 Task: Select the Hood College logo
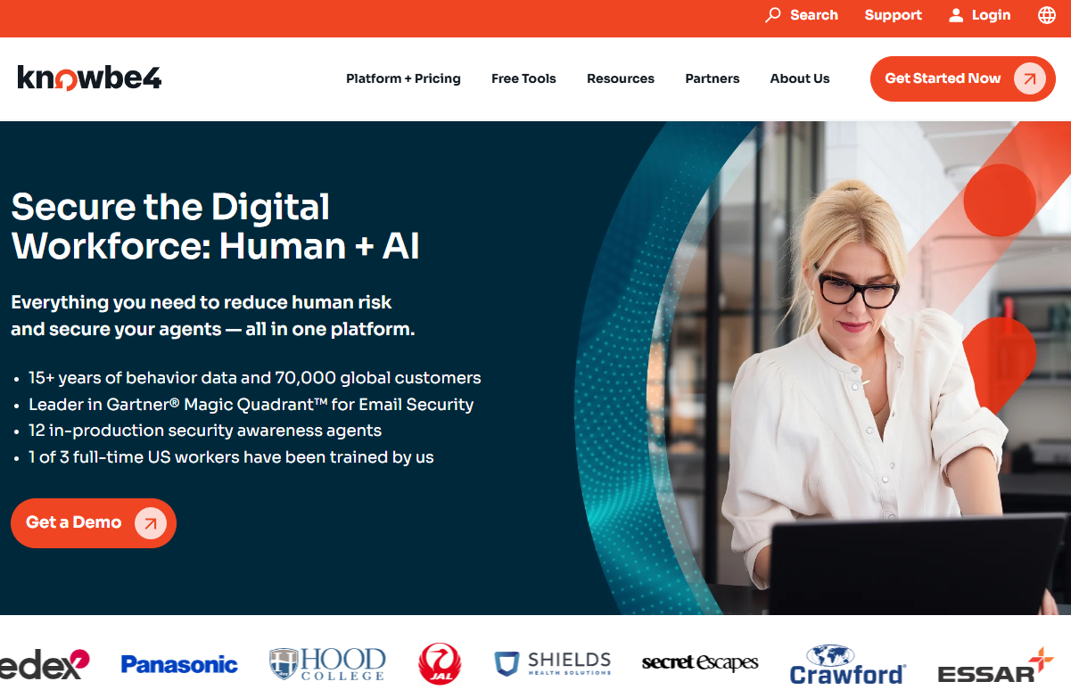pyautogui.click(x=327, y=664)
